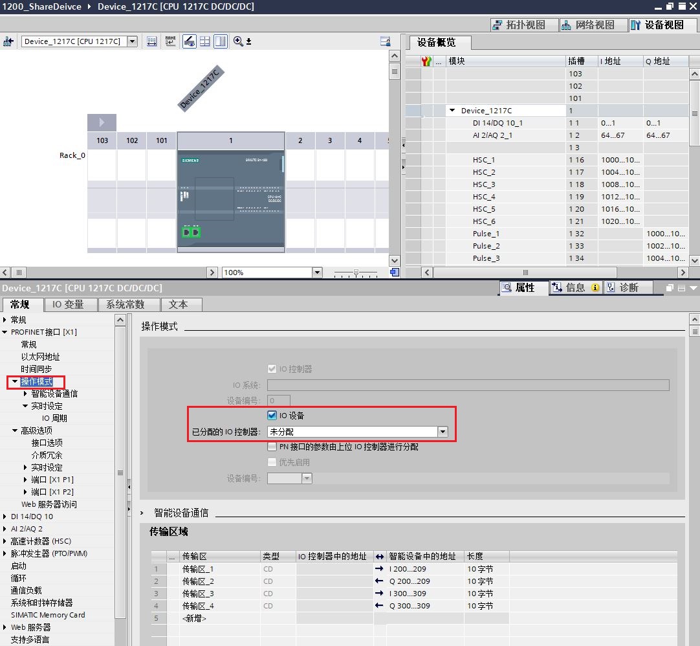Toggle PN 接口的参数由上位 IO 控制器进行分配 checkbox

[x=272, y=446]
